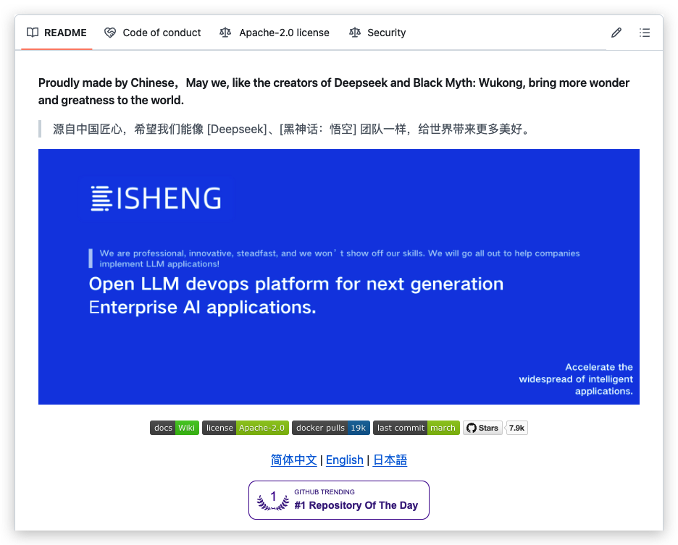Click the heart icon beside Code of conduct
This screenshot has width=678, height=545.
click(110, 33)
